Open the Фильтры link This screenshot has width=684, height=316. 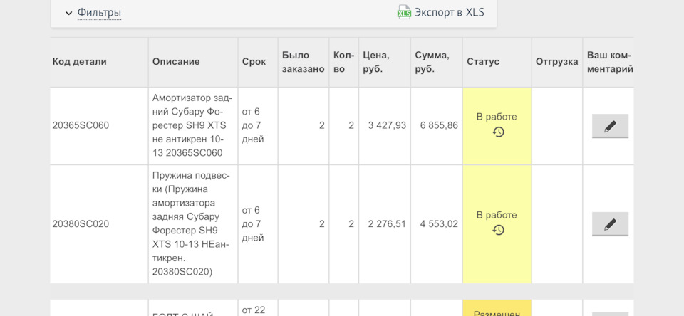(99, 12)
